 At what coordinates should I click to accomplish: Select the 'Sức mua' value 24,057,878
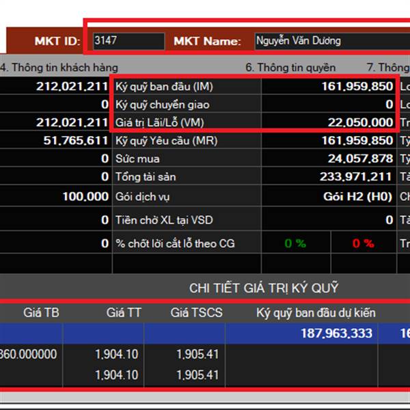point(360,159)
